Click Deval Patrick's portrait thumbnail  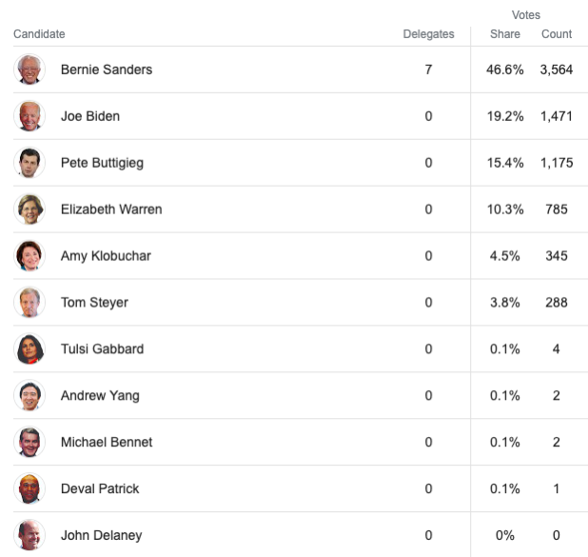pyautogui.click(x=29, y=488)
